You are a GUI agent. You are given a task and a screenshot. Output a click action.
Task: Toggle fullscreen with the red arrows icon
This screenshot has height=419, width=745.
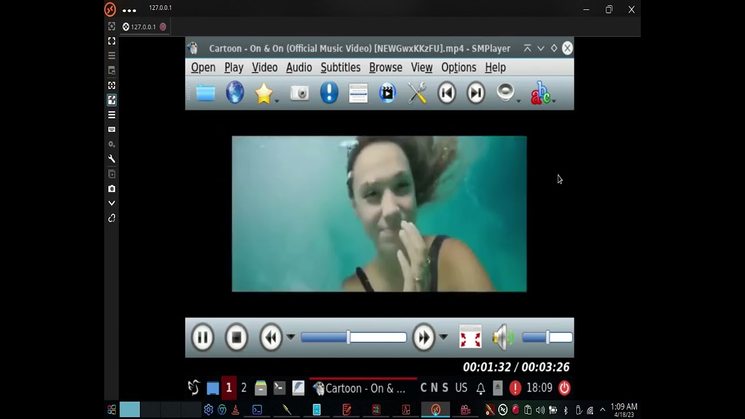click(470, 338)
